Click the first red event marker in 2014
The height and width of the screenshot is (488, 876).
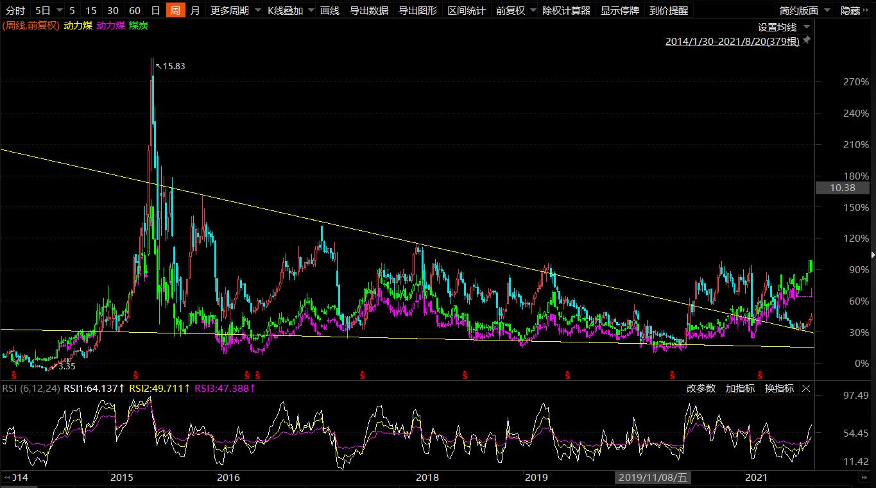pos(14,374)
